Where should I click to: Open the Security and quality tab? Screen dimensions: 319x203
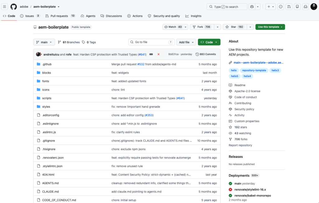[x=164, y=16]
